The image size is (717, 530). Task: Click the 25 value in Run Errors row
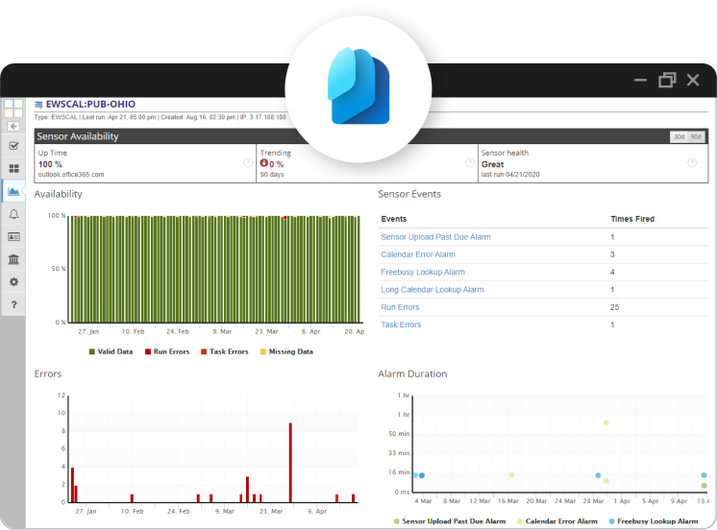click(x=614, y=307)
